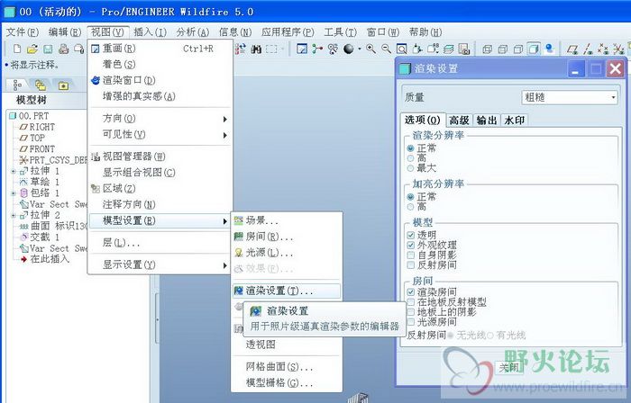Switch to Wireframe display icon

(488, 49)
